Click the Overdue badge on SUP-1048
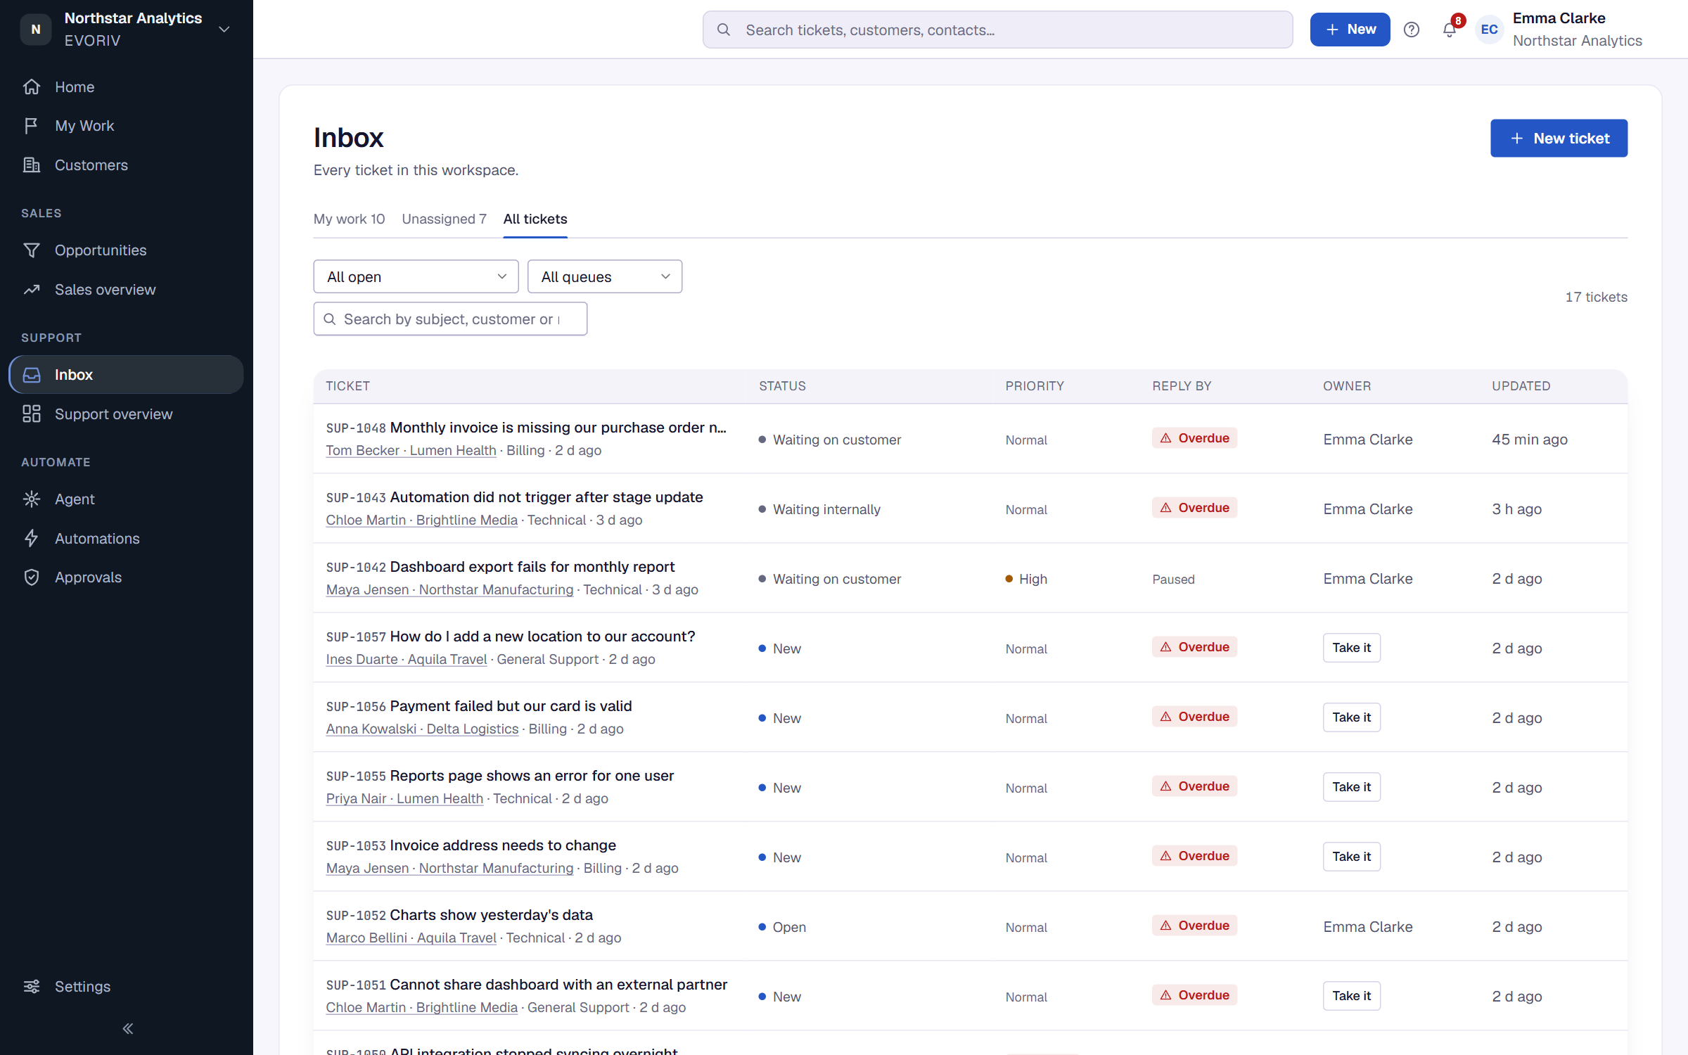The height and width of the screenshot is (1055, 1688). coord(1194,438)
